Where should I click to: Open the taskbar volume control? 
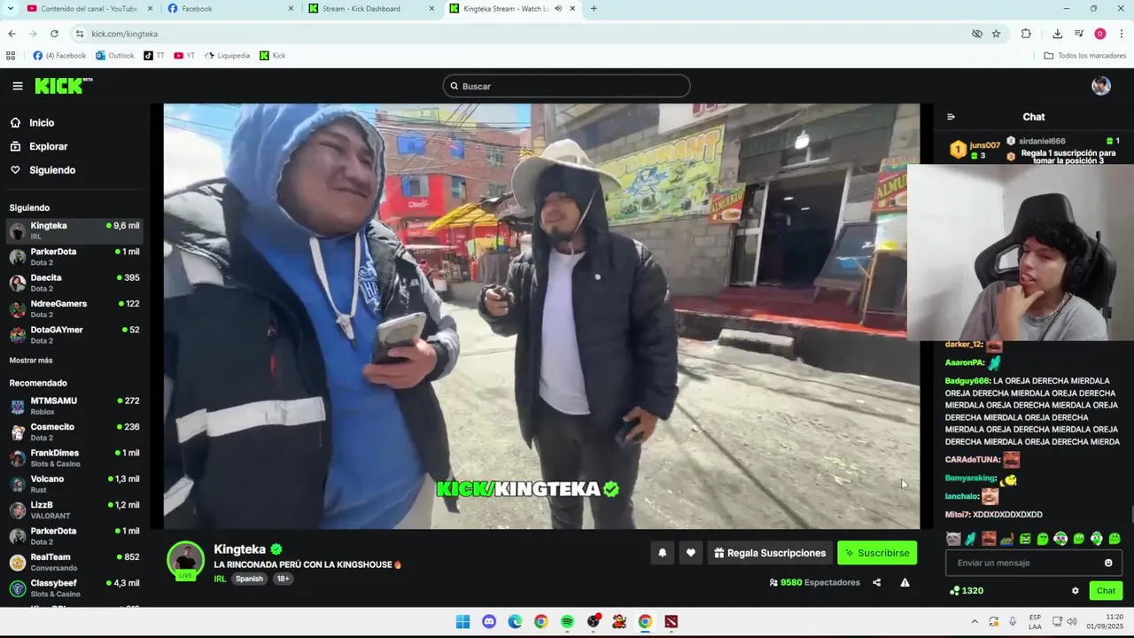point(1072,622)
